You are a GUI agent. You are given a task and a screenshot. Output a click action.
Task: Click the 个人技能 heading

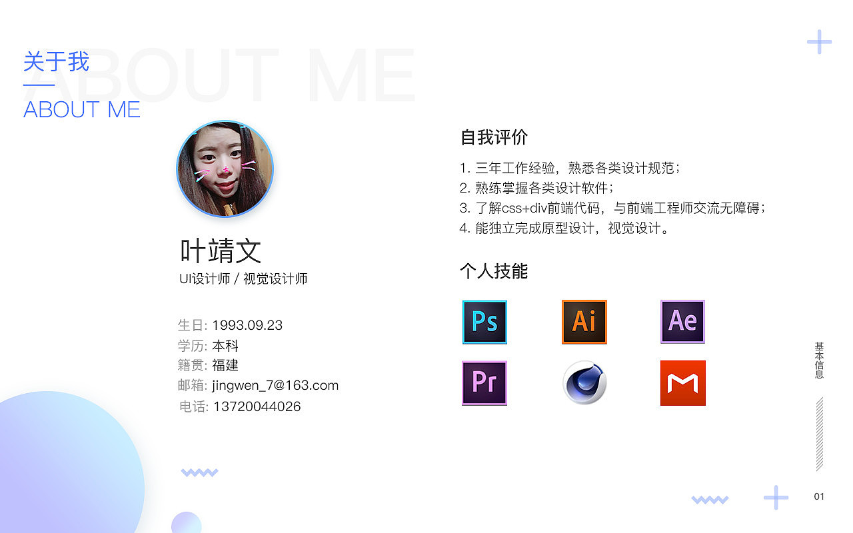(494, 271)
